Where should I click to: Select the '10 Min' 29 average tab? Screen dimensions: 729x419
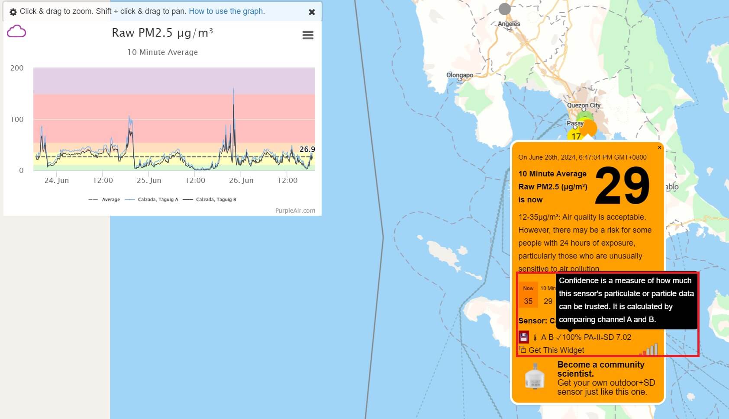click(x=548, y=295)
